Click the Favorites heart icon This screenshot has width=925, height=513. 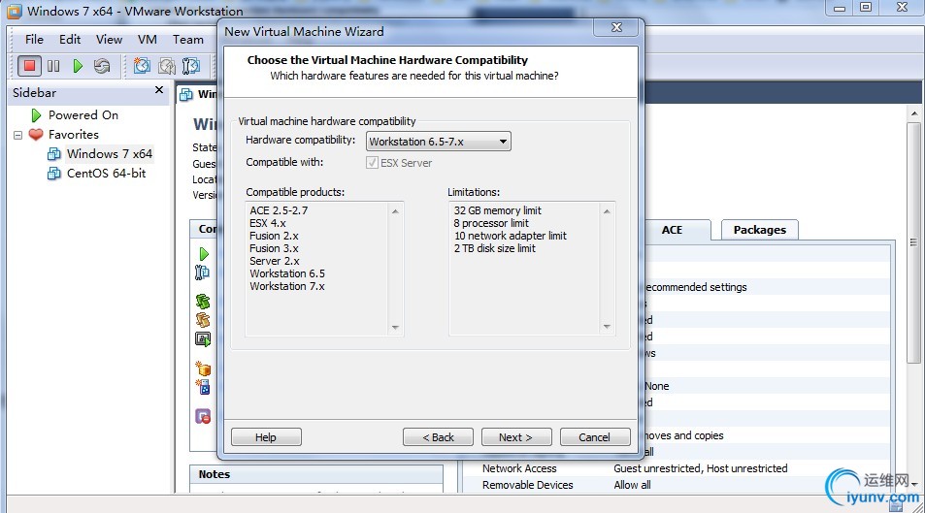click(x=36, y=135)
